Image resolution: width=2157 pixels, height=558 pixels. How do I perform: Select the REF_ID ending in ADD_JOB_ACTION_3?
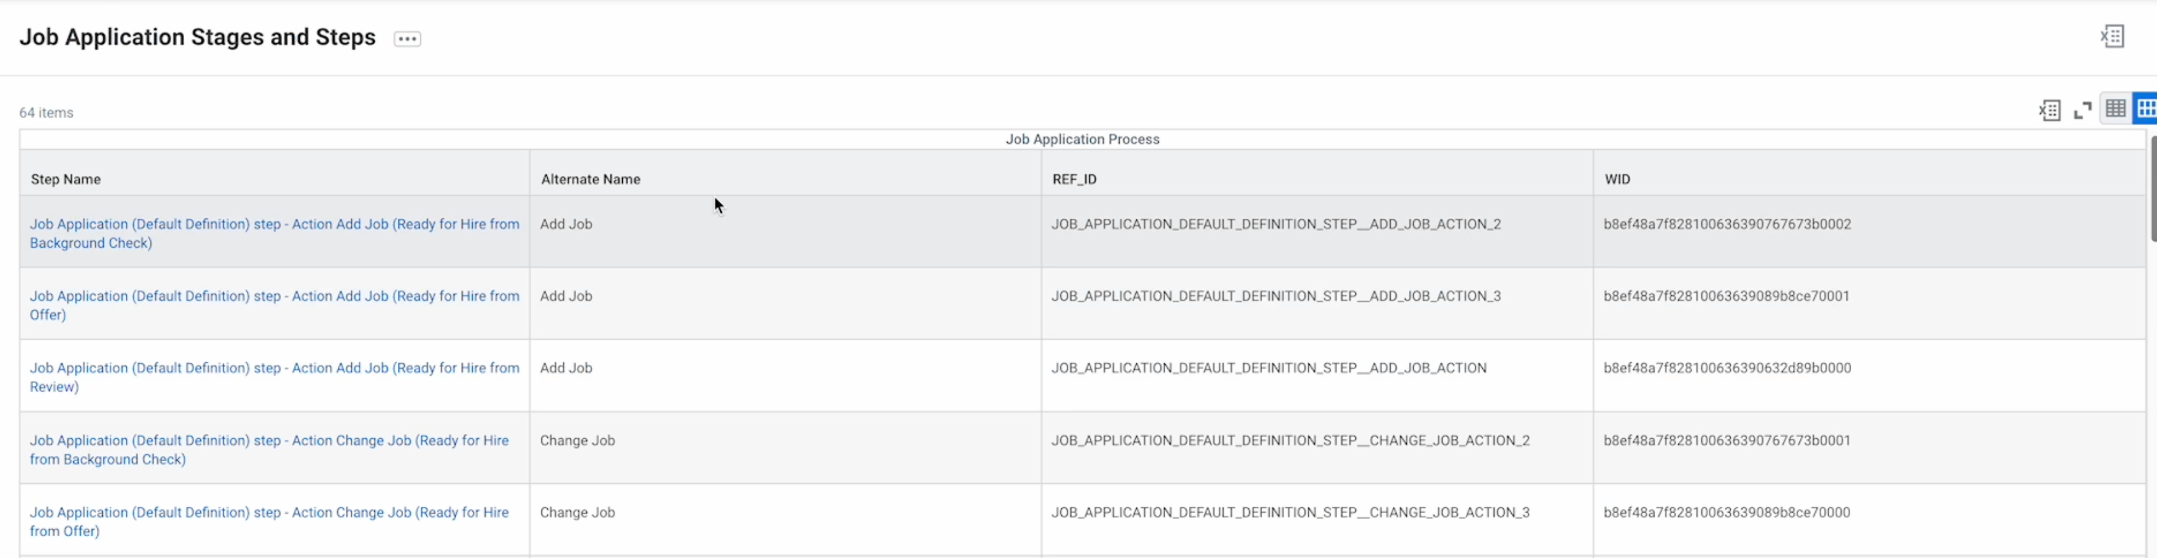[1276, 296]
